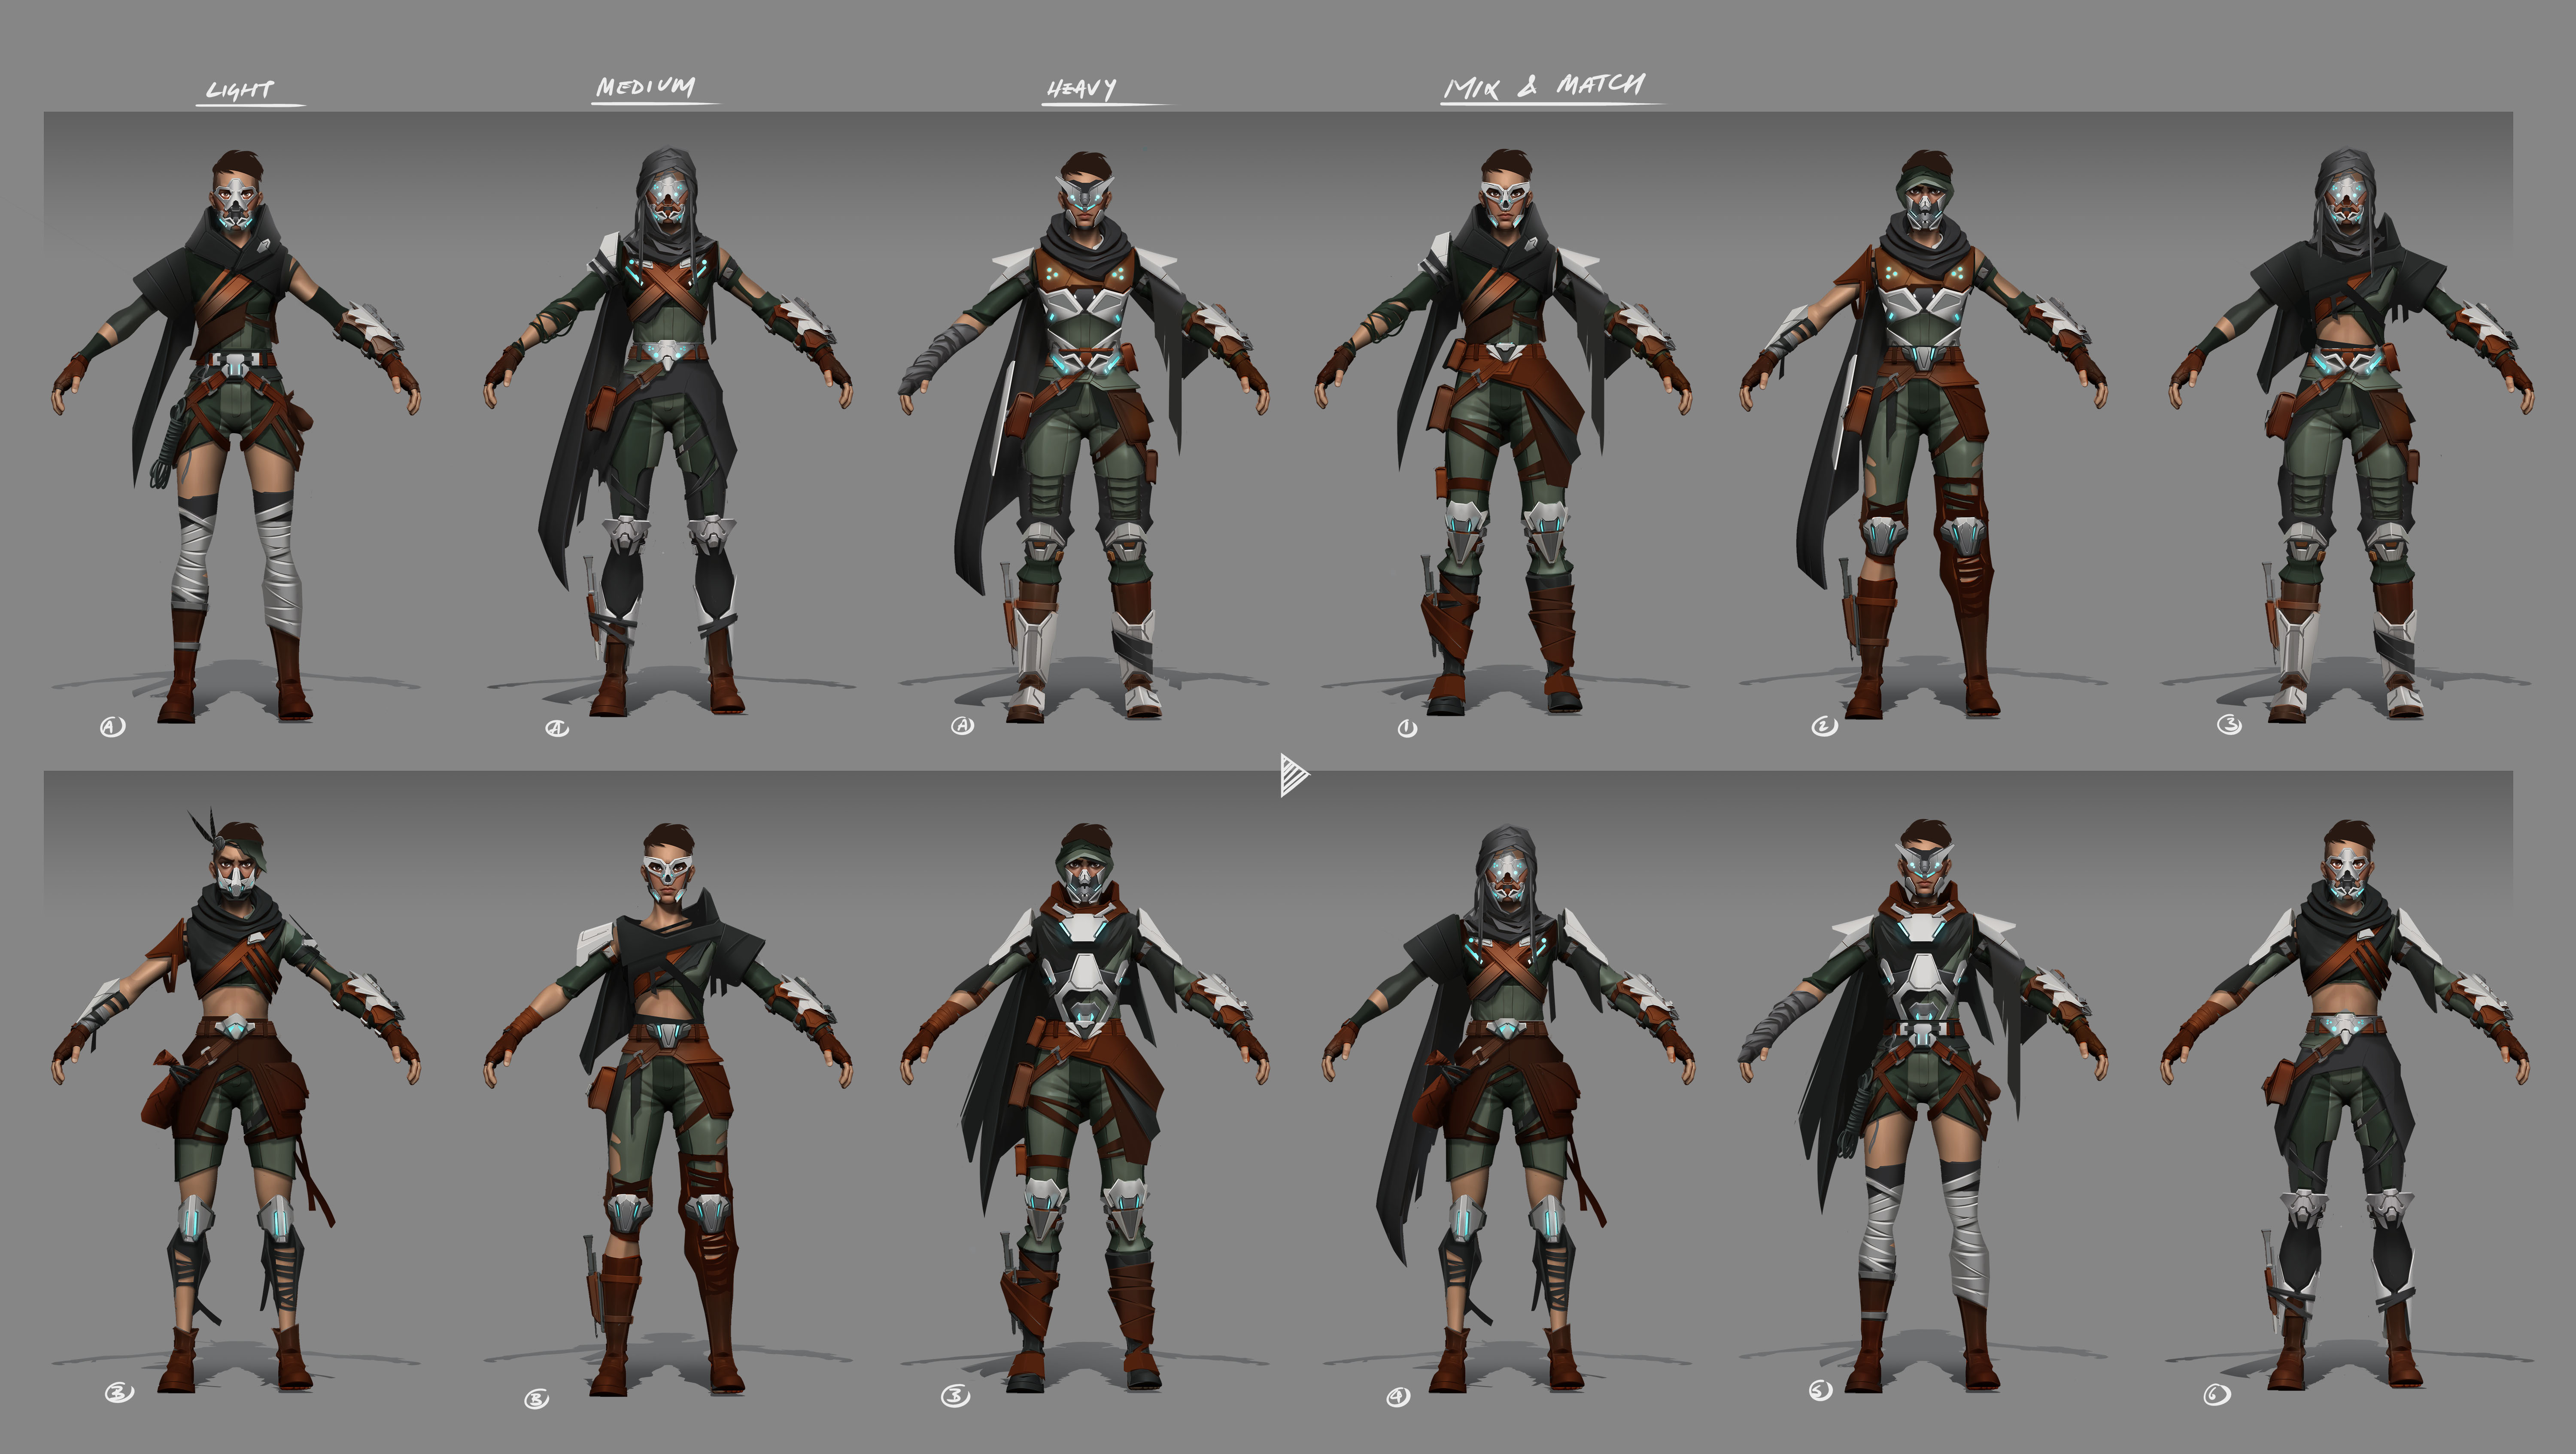Click the circled A marker under Light character

pos(112,727)
